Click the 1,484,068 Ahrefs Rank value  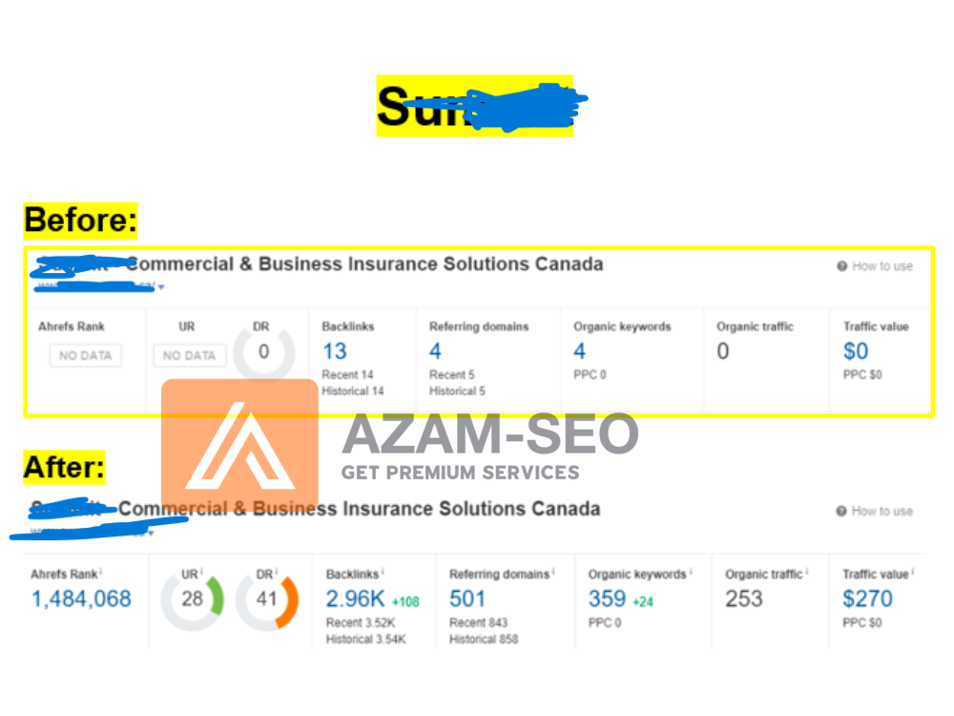point(81,600)
